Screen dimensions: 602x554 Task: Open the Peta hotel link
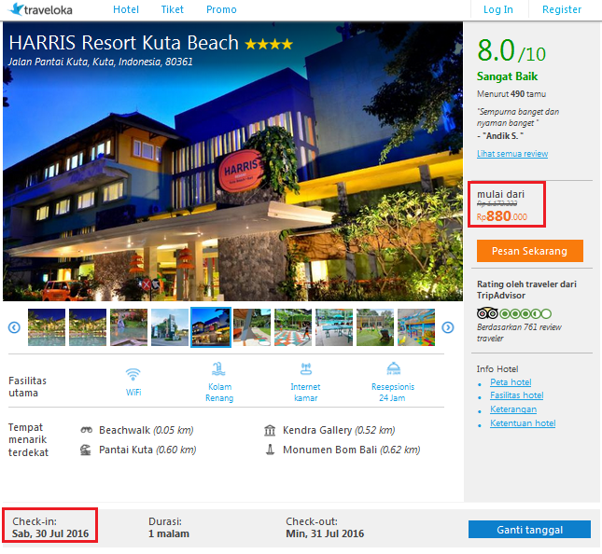[511, 382]
